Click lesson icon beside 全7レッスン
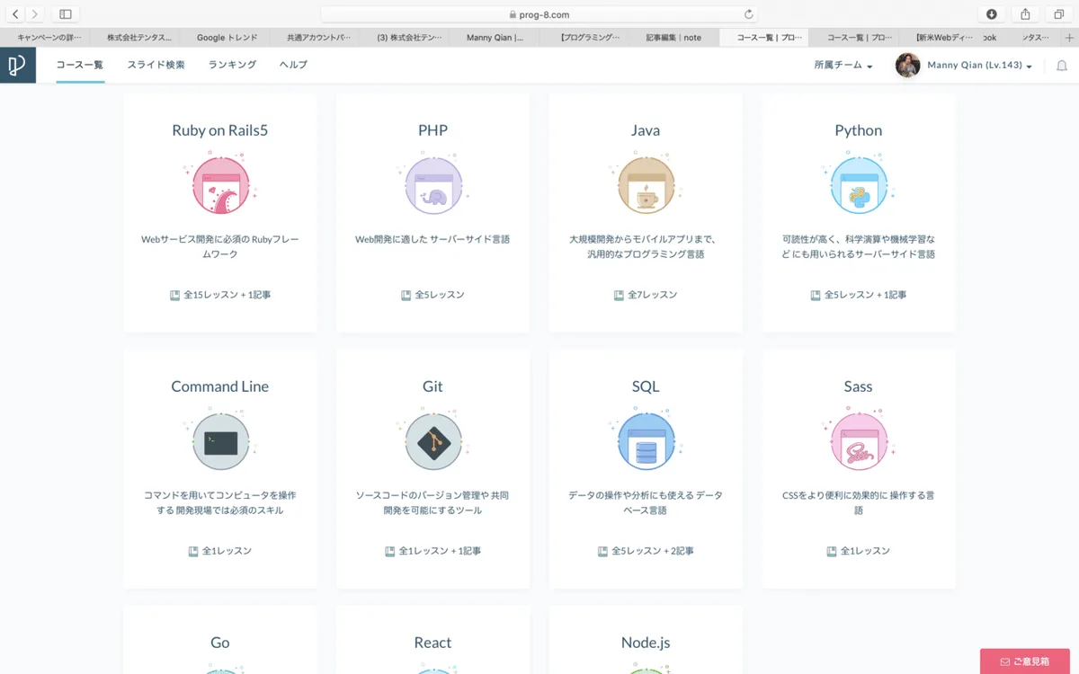The image size is (1079, 674). click(x=619, y=295)
